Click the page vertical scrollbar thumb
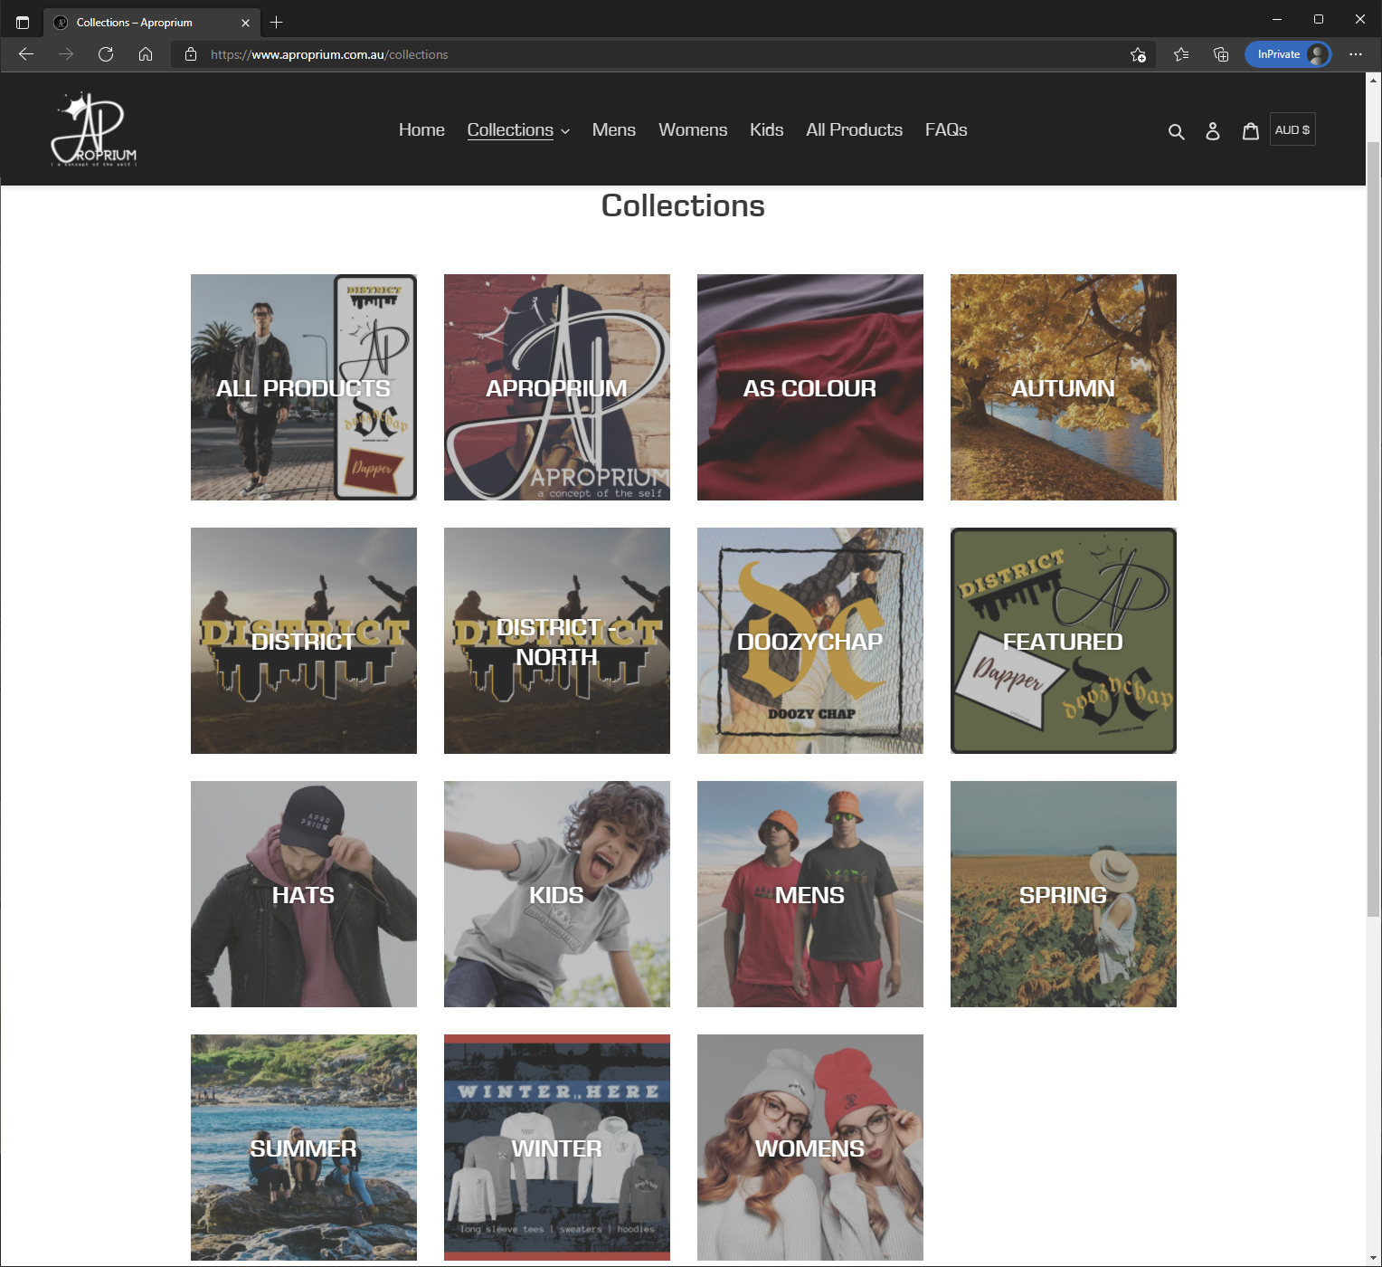 (1373, 529)
